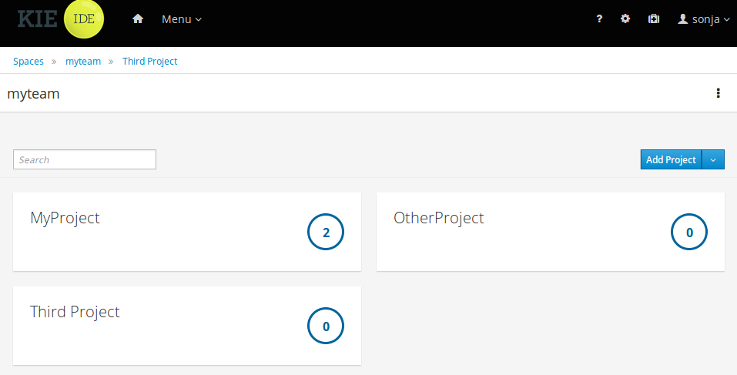Expand the Add Project dropdown arrow

(713, 159)
